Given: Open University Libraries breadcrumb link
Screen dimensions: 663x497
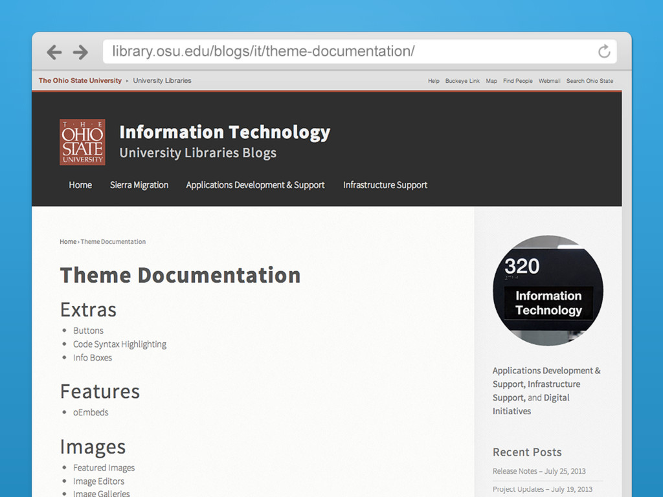Looking at the screenshot, I should point(162,80).
